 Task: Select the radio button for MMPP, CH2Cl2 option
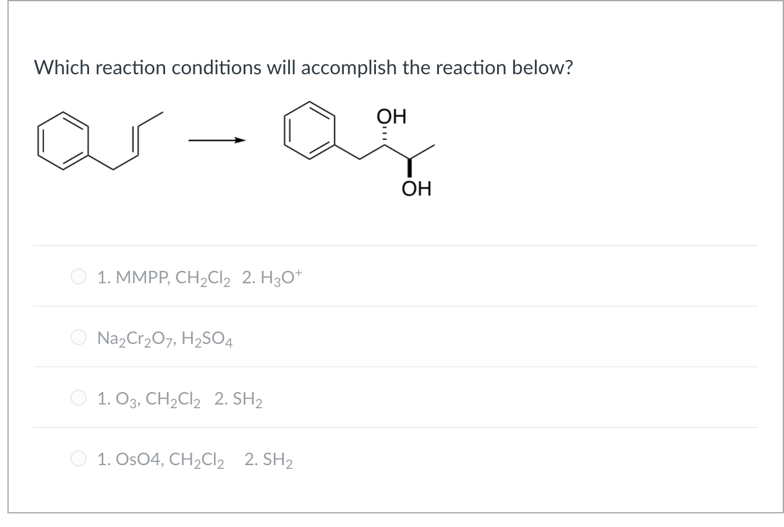[x=79, y=276]
